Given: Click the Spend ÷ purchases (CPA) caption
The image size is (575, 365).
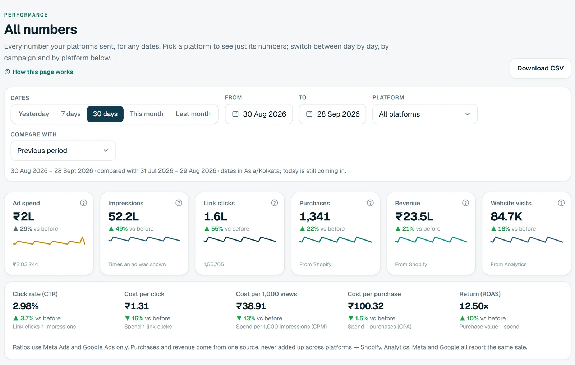Looking at the screenshot, I should coord(379,327).
